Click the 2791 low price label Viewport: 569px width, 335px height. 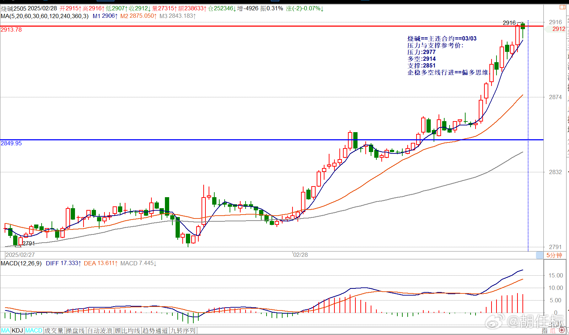[x=29, y=243]
